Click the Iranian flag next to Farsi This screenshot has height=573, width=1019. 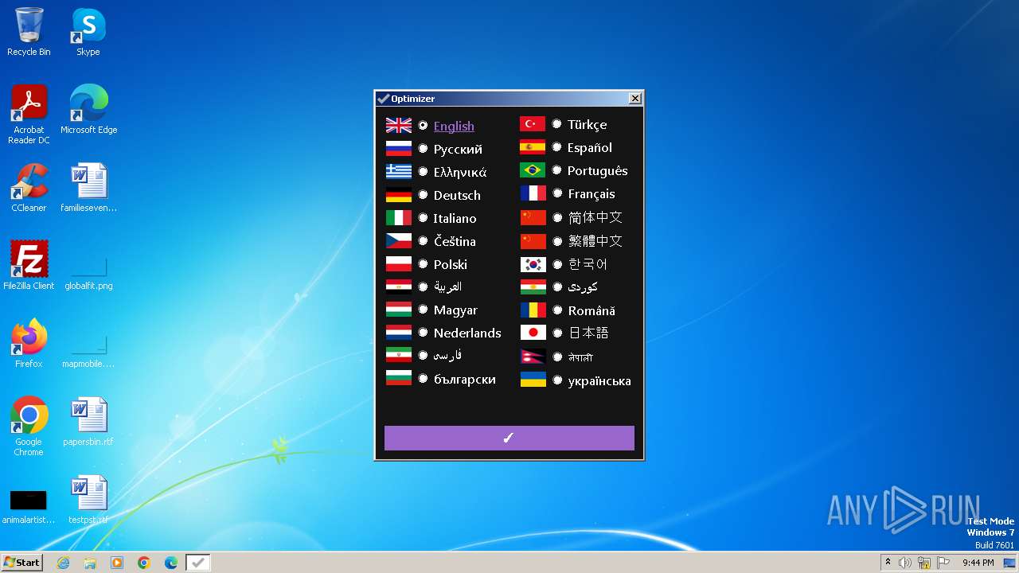pyautogui.click(x=399, y=356)
